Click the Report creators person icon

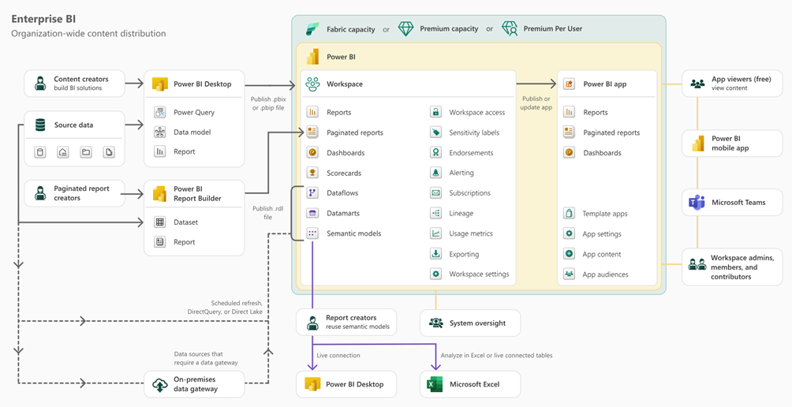click(312, 323)
